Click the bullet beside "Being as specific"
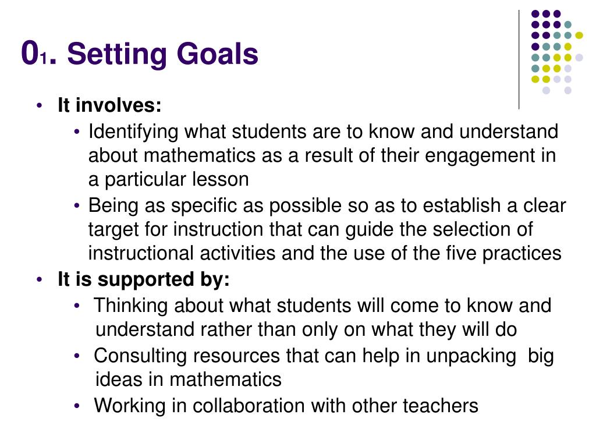This screenshot has height=447, width=596. pyautogui.click(x=77, y=206)
